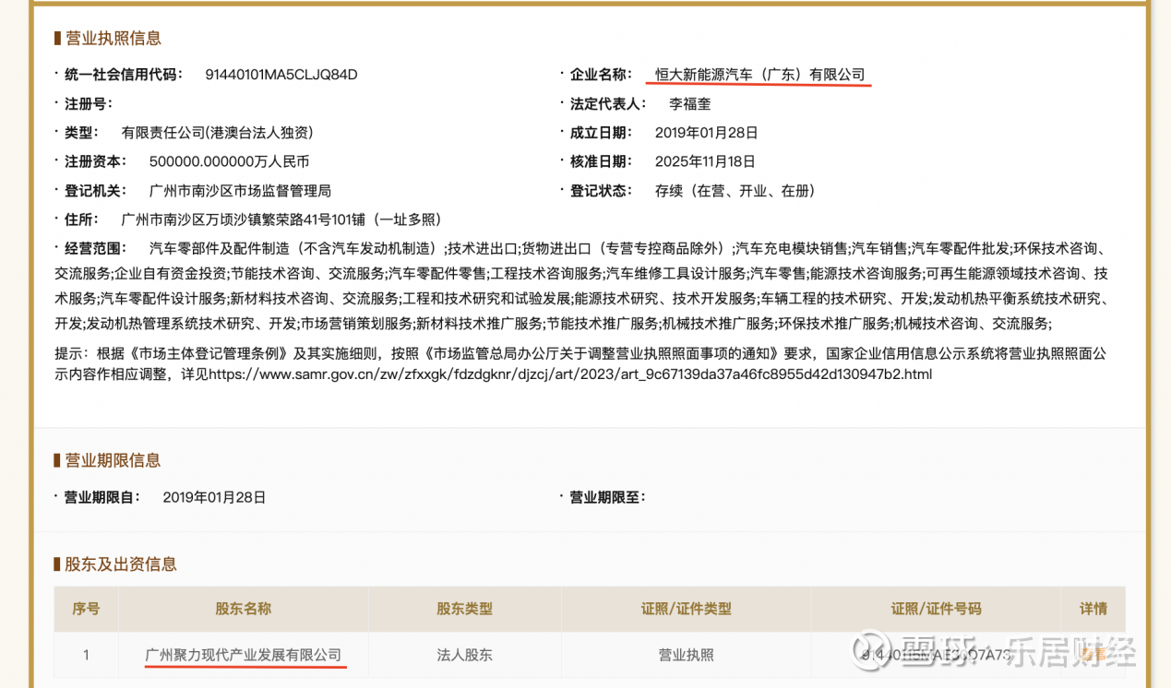Image resolution: width=1171 pixels, height=688 pixels.
Task: Click the 证照/证件类型 column header
Action: pyautogui.click(x=687, y=609)
